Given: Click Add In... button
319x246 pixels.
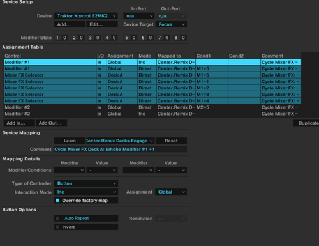Looking at the screenshot, I should [x=19, y=123].
